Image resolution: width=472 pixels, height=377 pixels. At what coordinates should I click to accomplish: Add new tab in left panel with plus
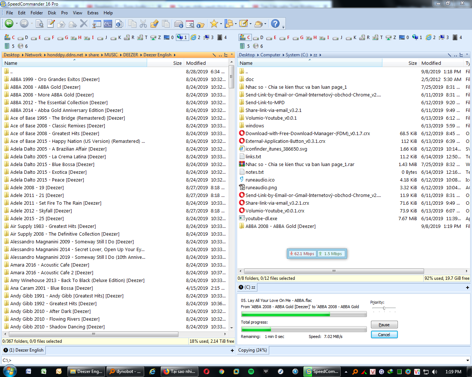pyautogui.click(x=232, y=350)
